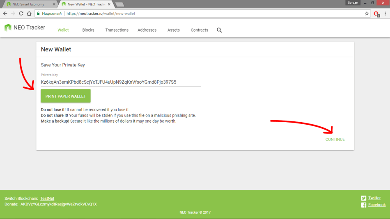This screenshot has width=390, height=219.
Task: Open Chrome three-dot menu
Action: point(385,14)
